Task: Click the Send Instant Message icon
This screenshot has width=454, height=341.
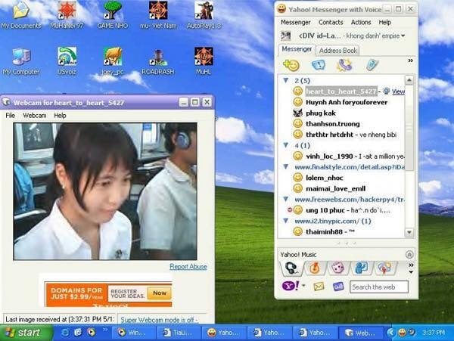Action: tap(318, 65)
